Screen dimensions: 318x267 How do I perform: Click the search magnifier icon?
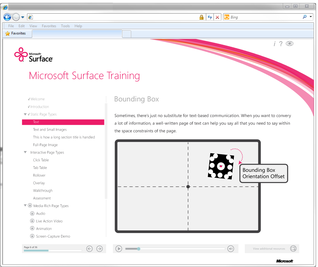[x=304, y=17]
